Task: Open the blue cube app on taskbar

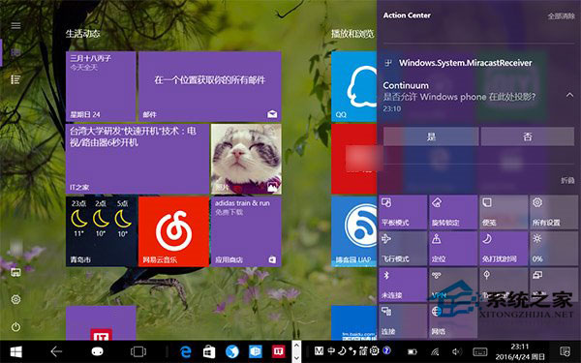Action: point(256,351)
